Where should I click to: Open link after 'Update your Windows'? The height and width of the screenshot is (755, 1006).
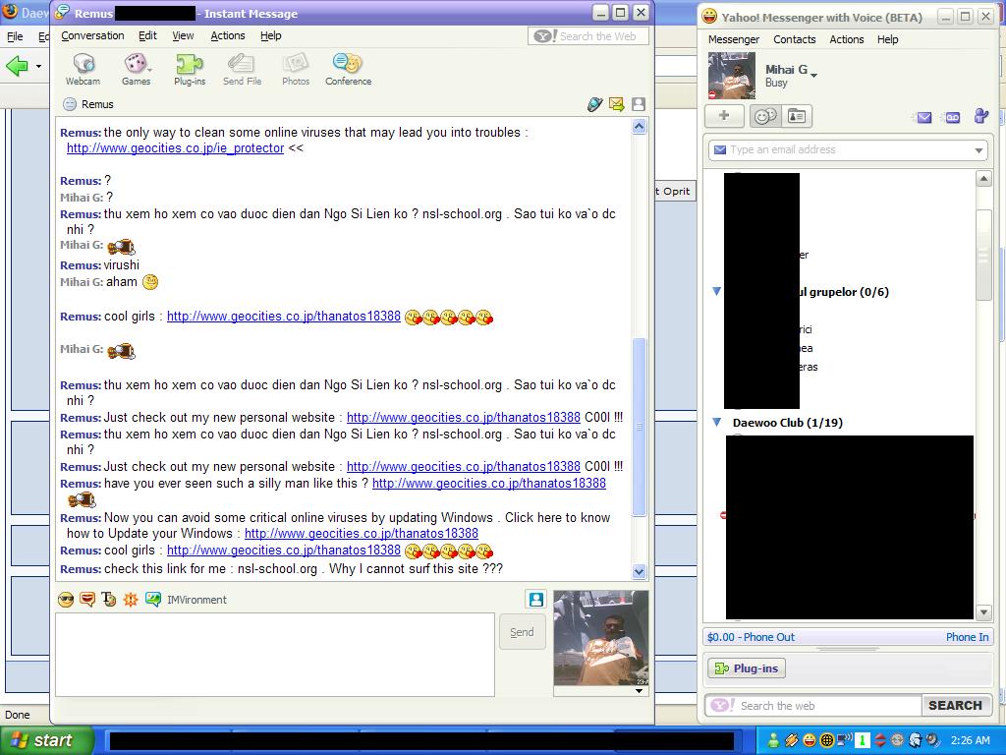pos(362,534)
